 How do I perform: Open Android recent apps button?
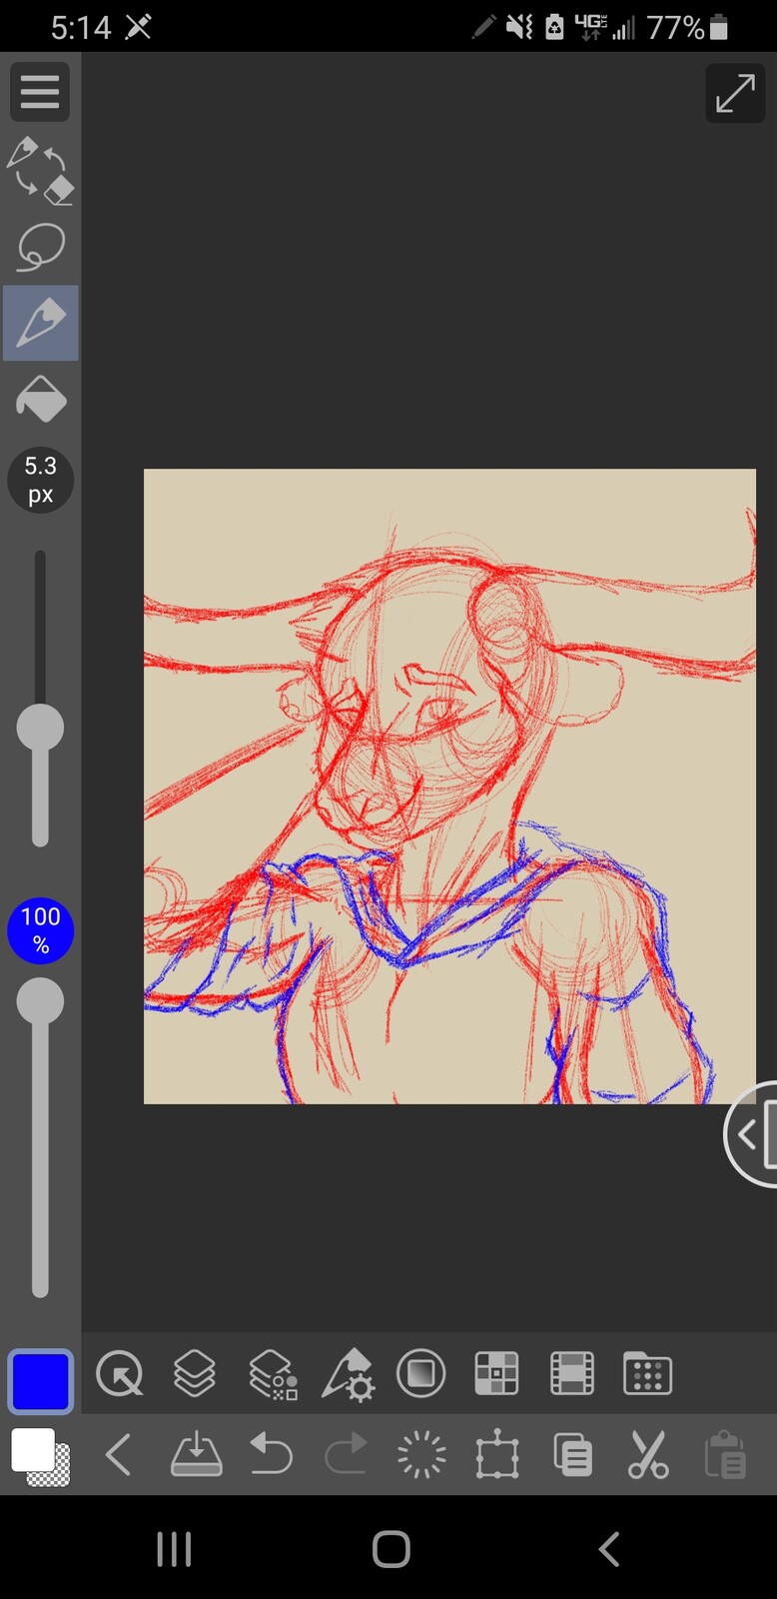(x=174, y=1549)
